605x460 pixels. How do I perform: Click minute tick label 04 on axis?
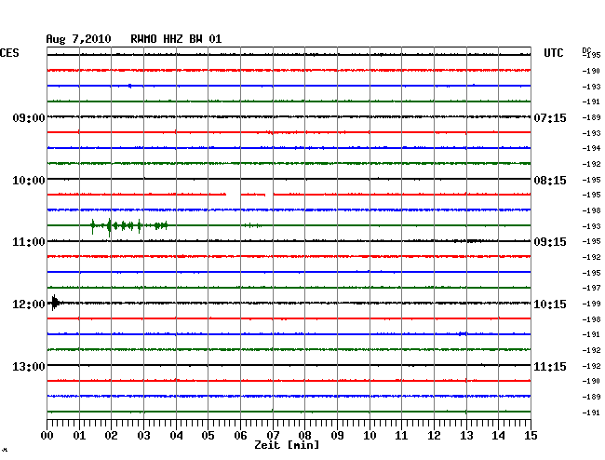coord(176,436)
